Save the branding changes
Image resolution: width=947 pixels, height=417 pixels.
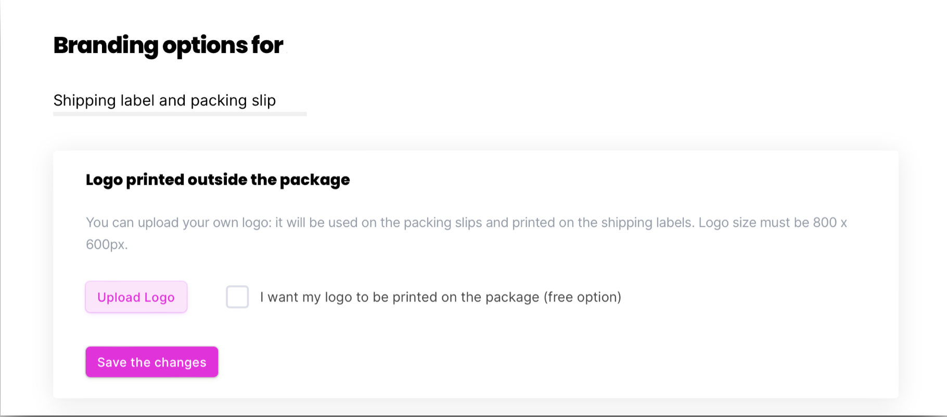tap(151, 362)
